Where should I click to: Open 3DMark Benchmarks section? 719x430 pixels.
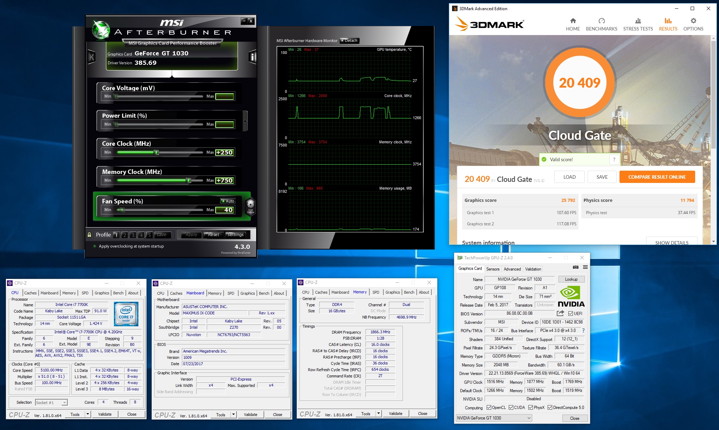click(x=602, y=25)
